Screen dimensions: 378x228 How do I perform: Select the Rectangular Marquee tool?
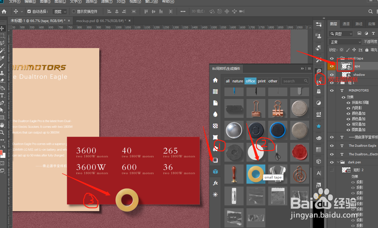point(2,36)
